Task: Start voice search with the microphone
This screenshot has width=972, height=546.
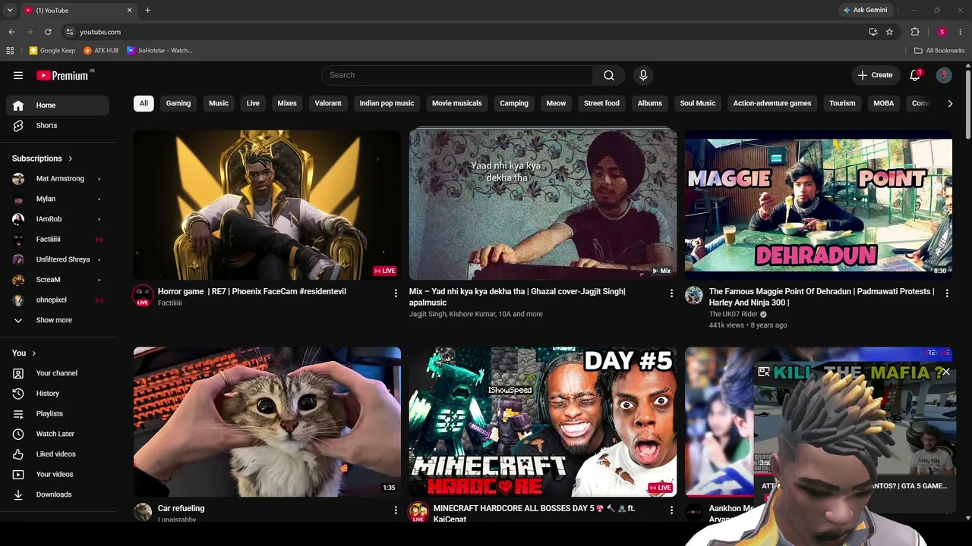Action: (x=643, y=75)
